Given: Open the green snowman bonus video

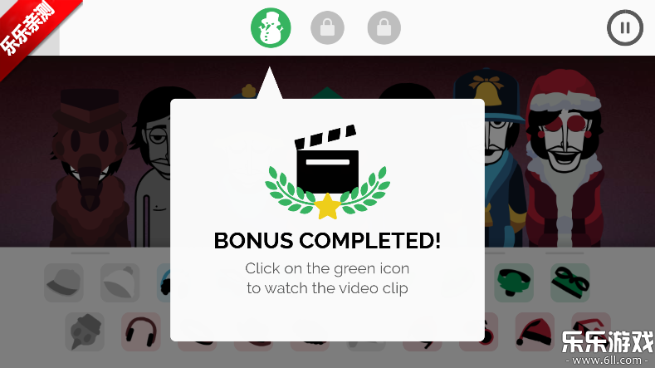Looking at the screenshot, I should click(x=271, y=28).
